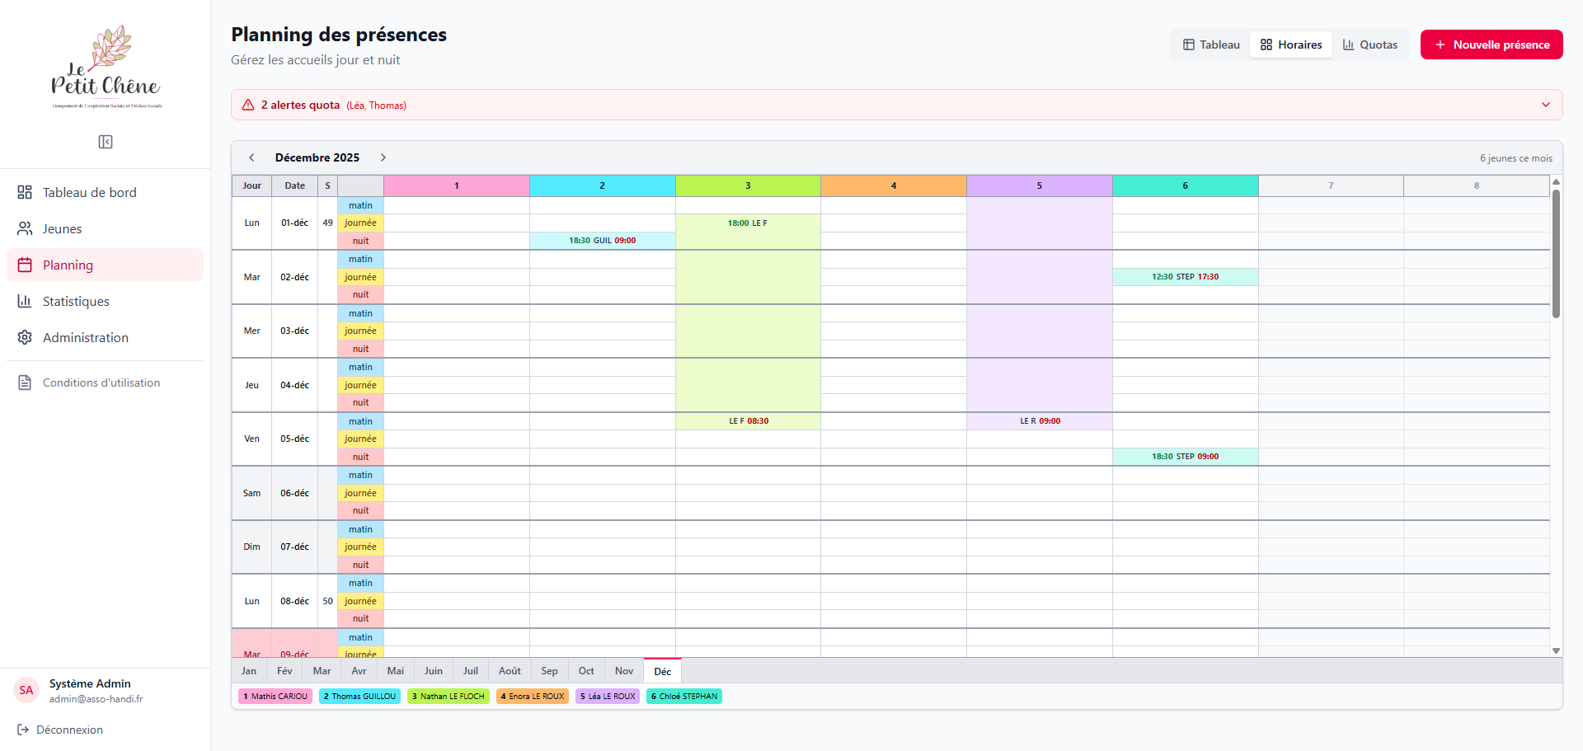This screenshot has width=1583, height=751.
Task: Go to next month with right chevron
Action: [383, 157]
